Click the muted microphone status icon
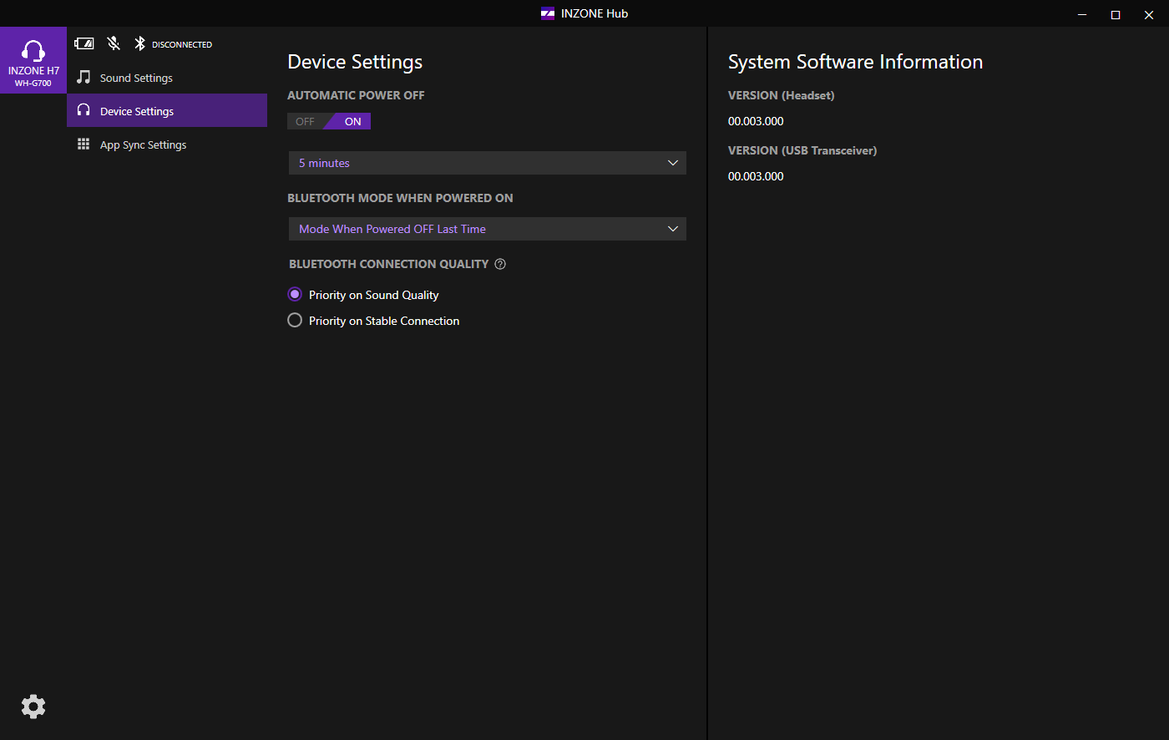 [x=114, y=43]
